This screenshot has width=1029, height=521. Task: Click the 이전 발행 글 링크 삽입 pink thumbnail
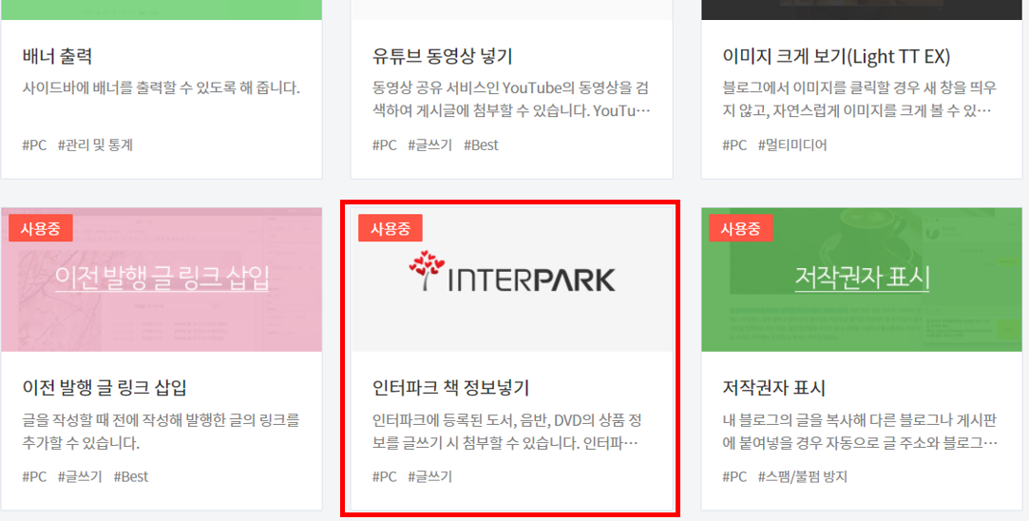coord(162,280)
